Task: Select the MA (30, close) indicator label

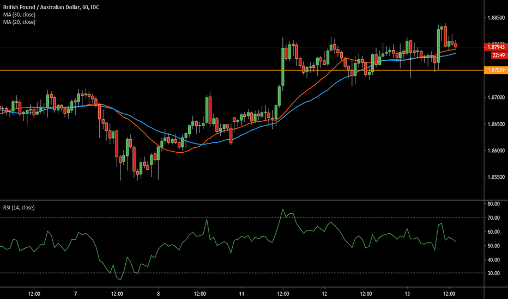Action: tap(19, 15)
